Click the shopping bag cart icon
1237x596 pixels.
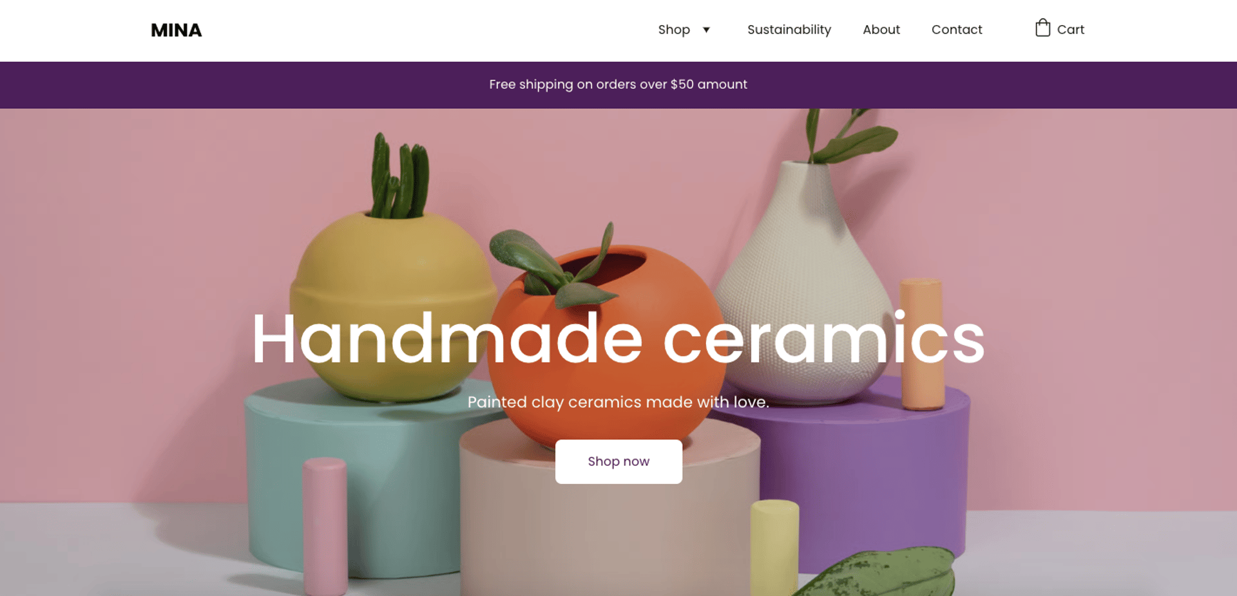[1042, 28]
